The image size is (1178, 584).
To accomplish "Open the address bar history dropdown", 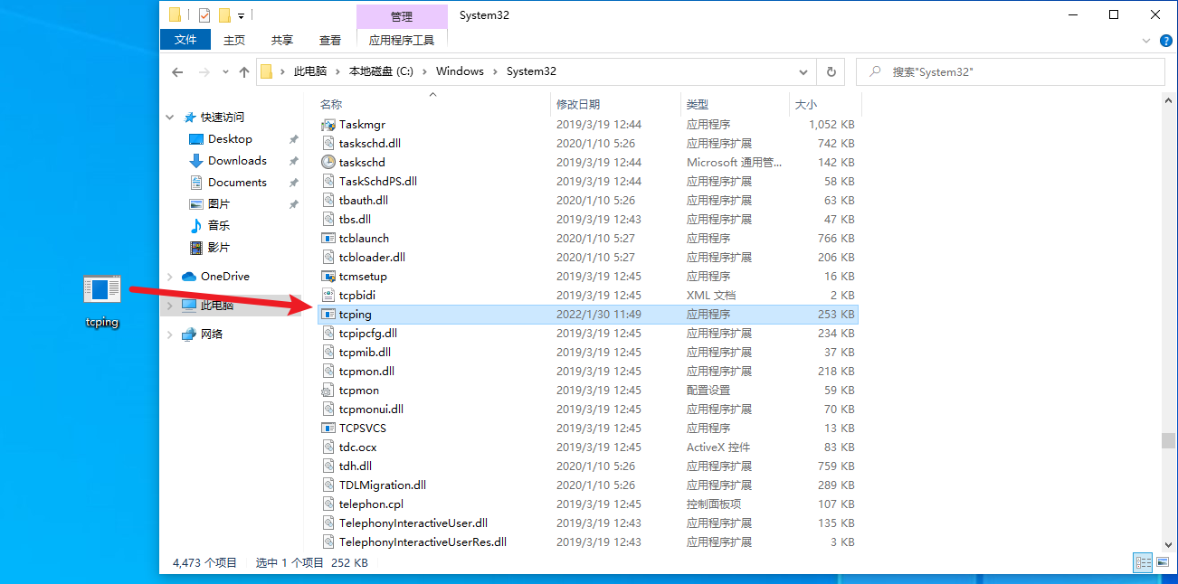I will coord(803,71).
